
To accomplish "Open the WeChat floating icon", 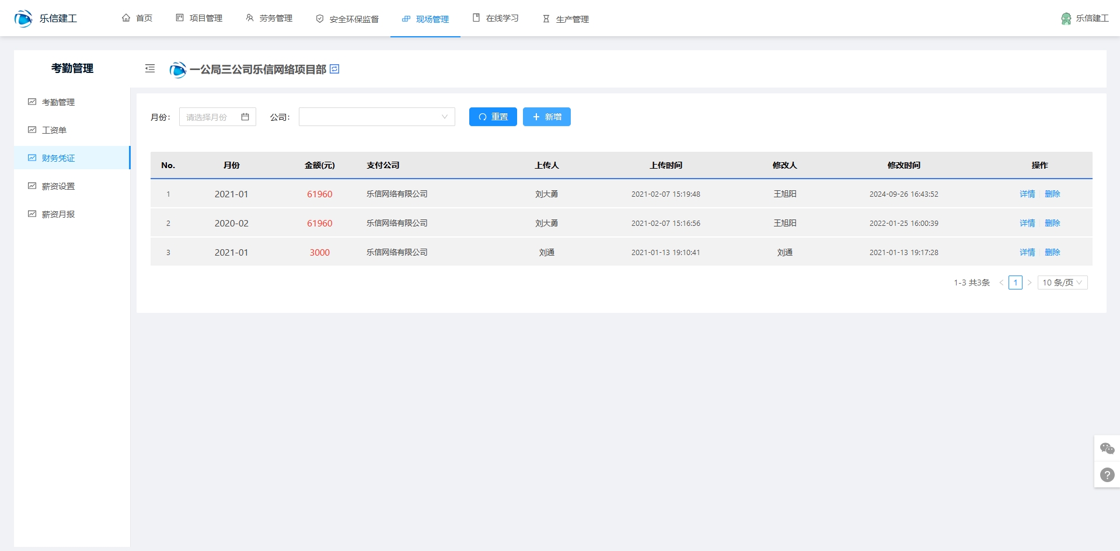I will tap(1107, 448).
